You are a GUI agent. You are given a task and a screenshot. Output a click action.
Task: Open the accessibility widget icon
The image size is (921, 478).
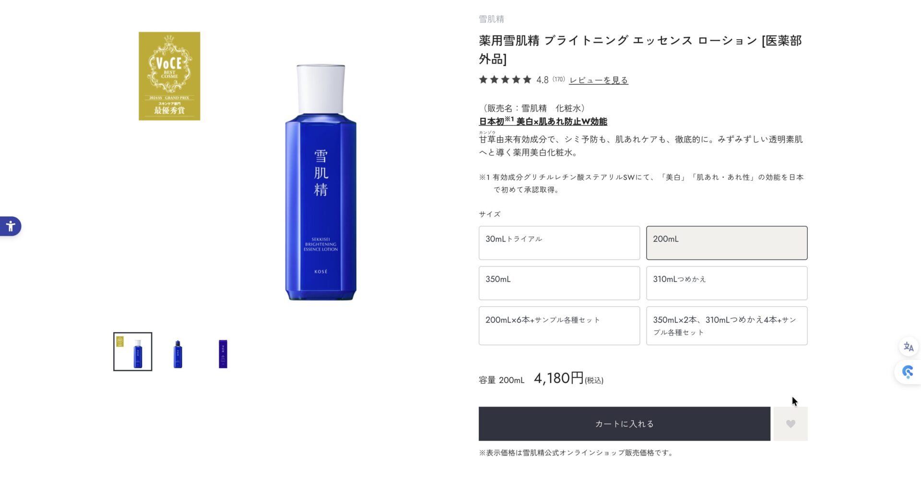(x=10, y=226)
